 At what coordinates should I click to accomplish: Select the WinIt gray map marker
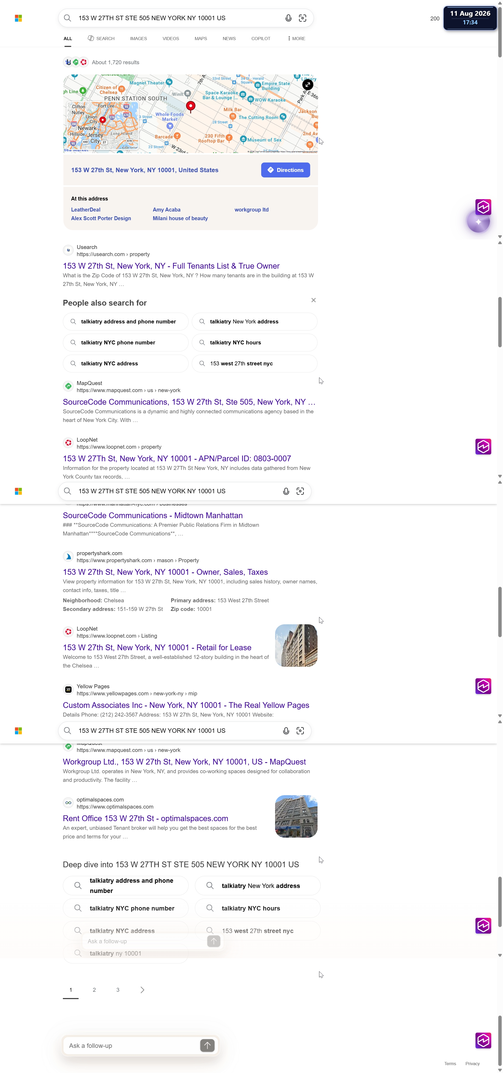188,93
